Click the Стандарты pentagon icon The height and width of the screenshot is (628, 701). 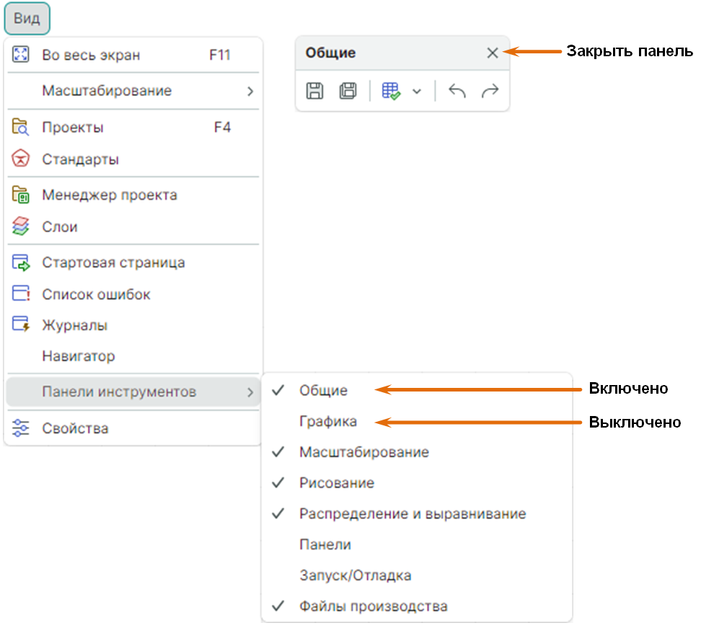(x=21, y=159)
